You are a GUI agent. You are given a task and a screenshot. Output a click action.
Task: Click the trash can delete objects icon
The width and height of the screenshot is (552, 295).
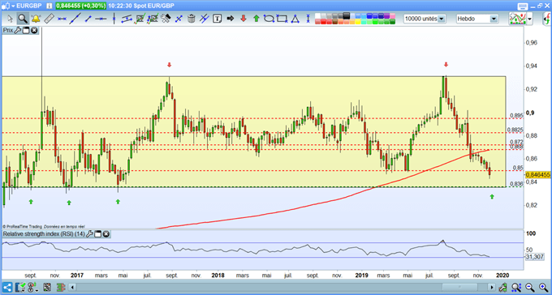click(x=191, y=19)
